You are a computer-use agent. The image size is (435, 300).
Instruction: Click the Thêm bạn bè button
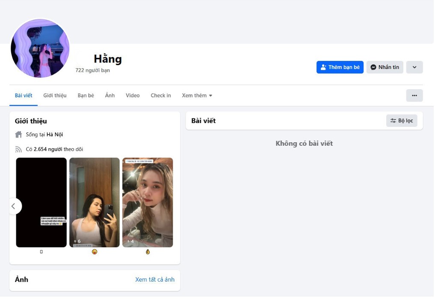[x=340, y=67]
